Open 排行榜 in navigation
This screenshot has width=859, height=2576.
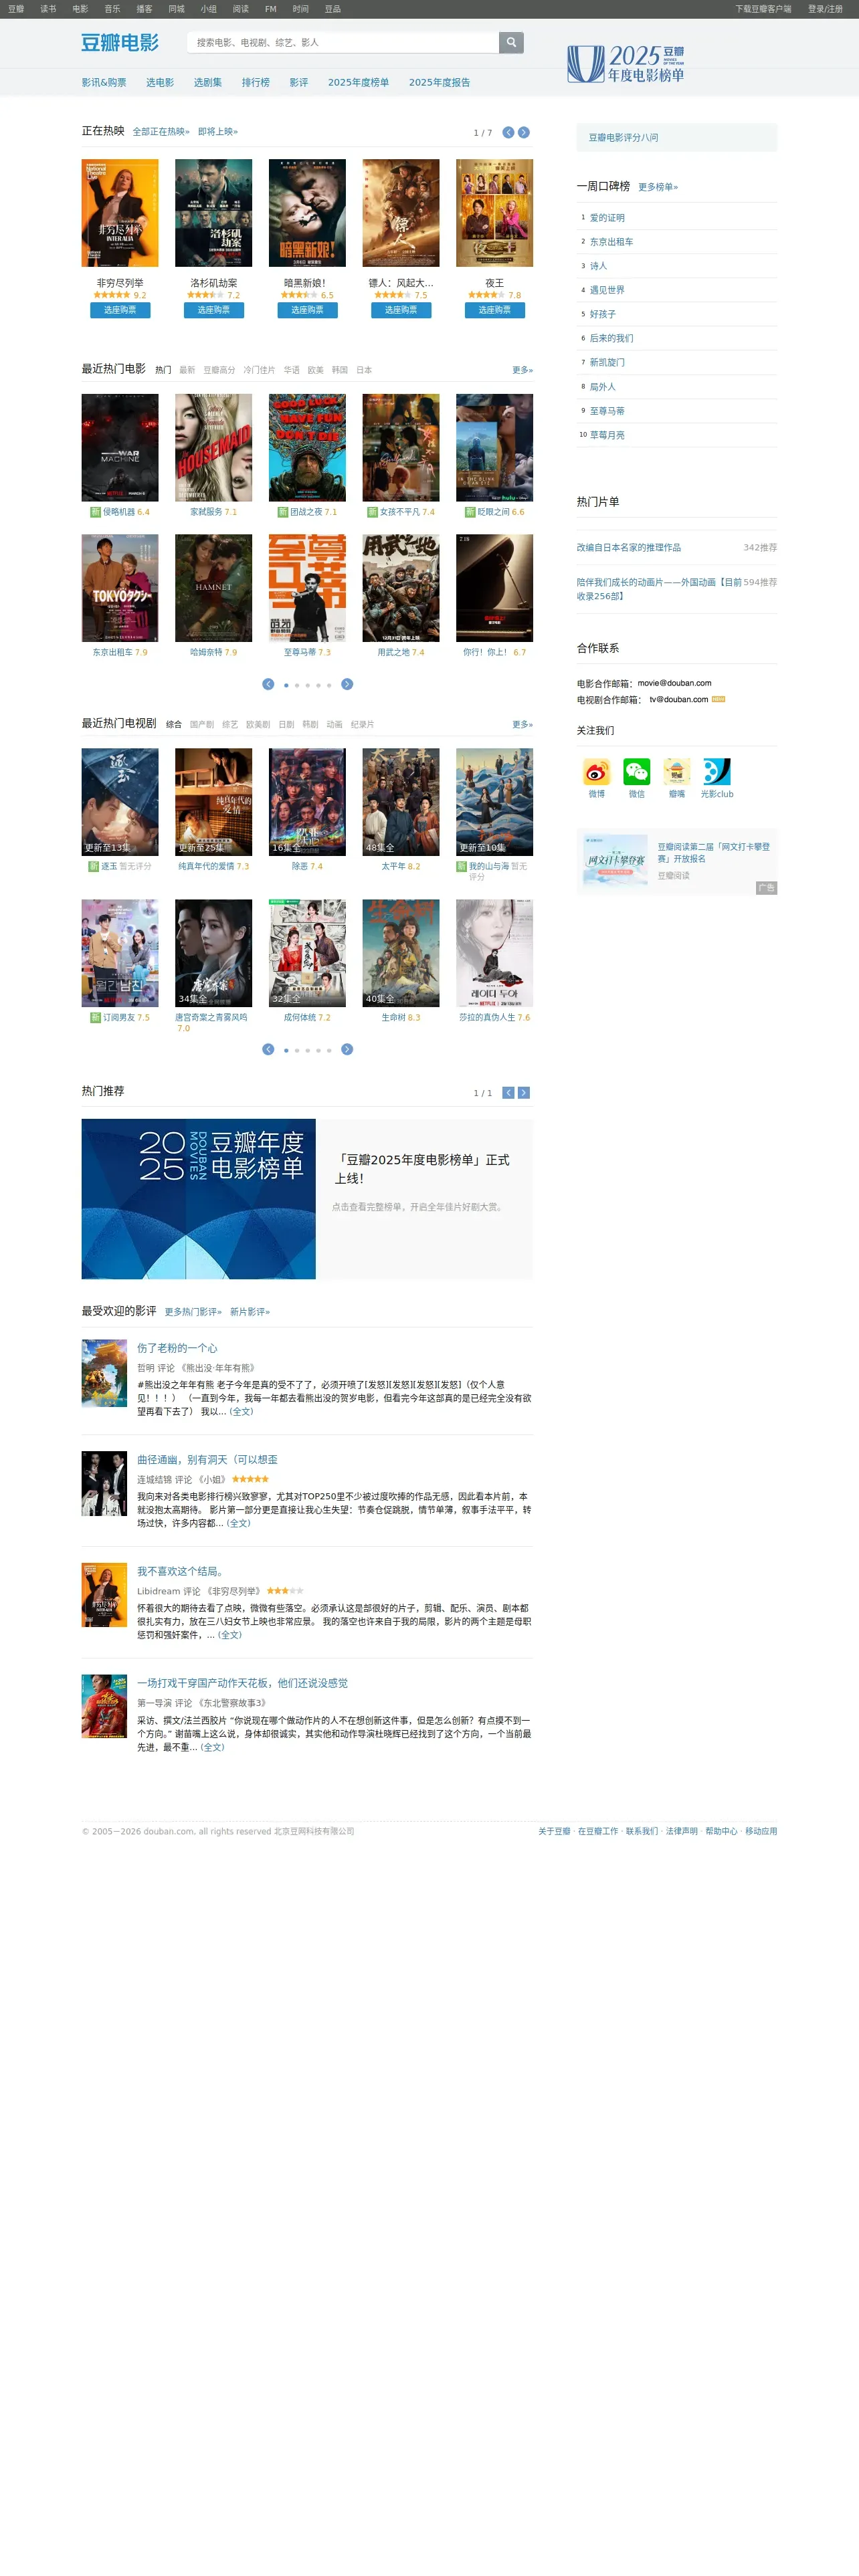pos(255,83)
